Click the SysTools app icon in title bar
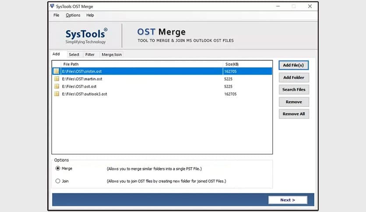The width and height of the screenshot is (366, 212). (52, 6)
